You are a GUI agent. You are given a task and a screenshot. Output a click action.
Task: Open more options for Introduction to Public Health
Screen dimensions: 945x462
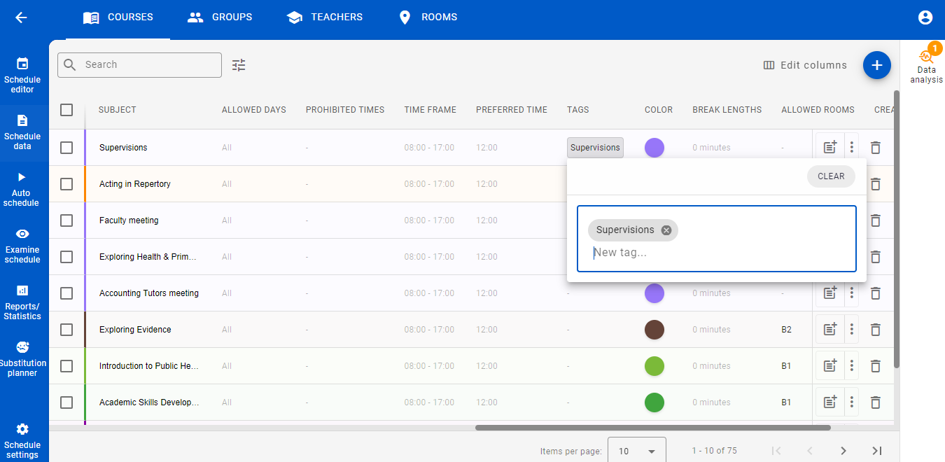(x=852, y=366)
